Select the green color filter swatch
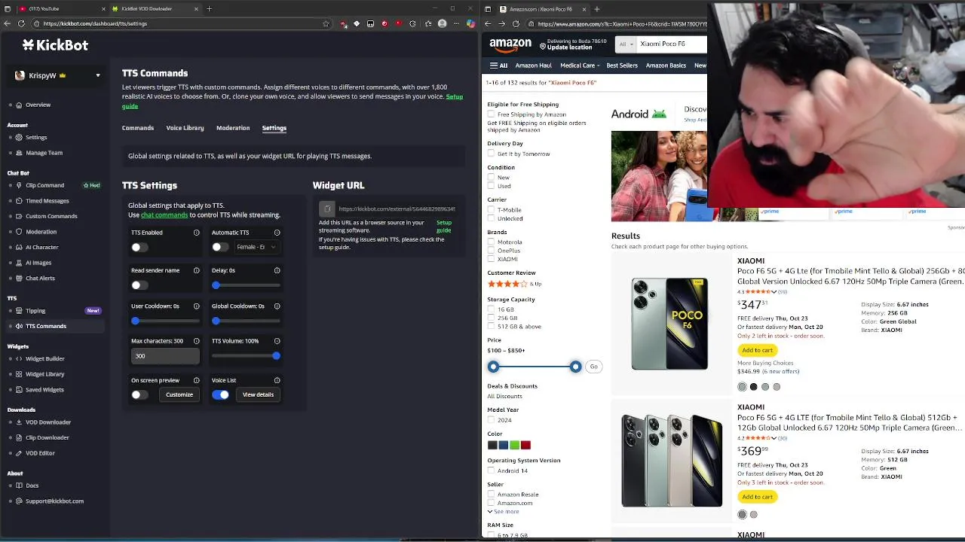Viewport: 965px width, 542px height. (514, 445)
